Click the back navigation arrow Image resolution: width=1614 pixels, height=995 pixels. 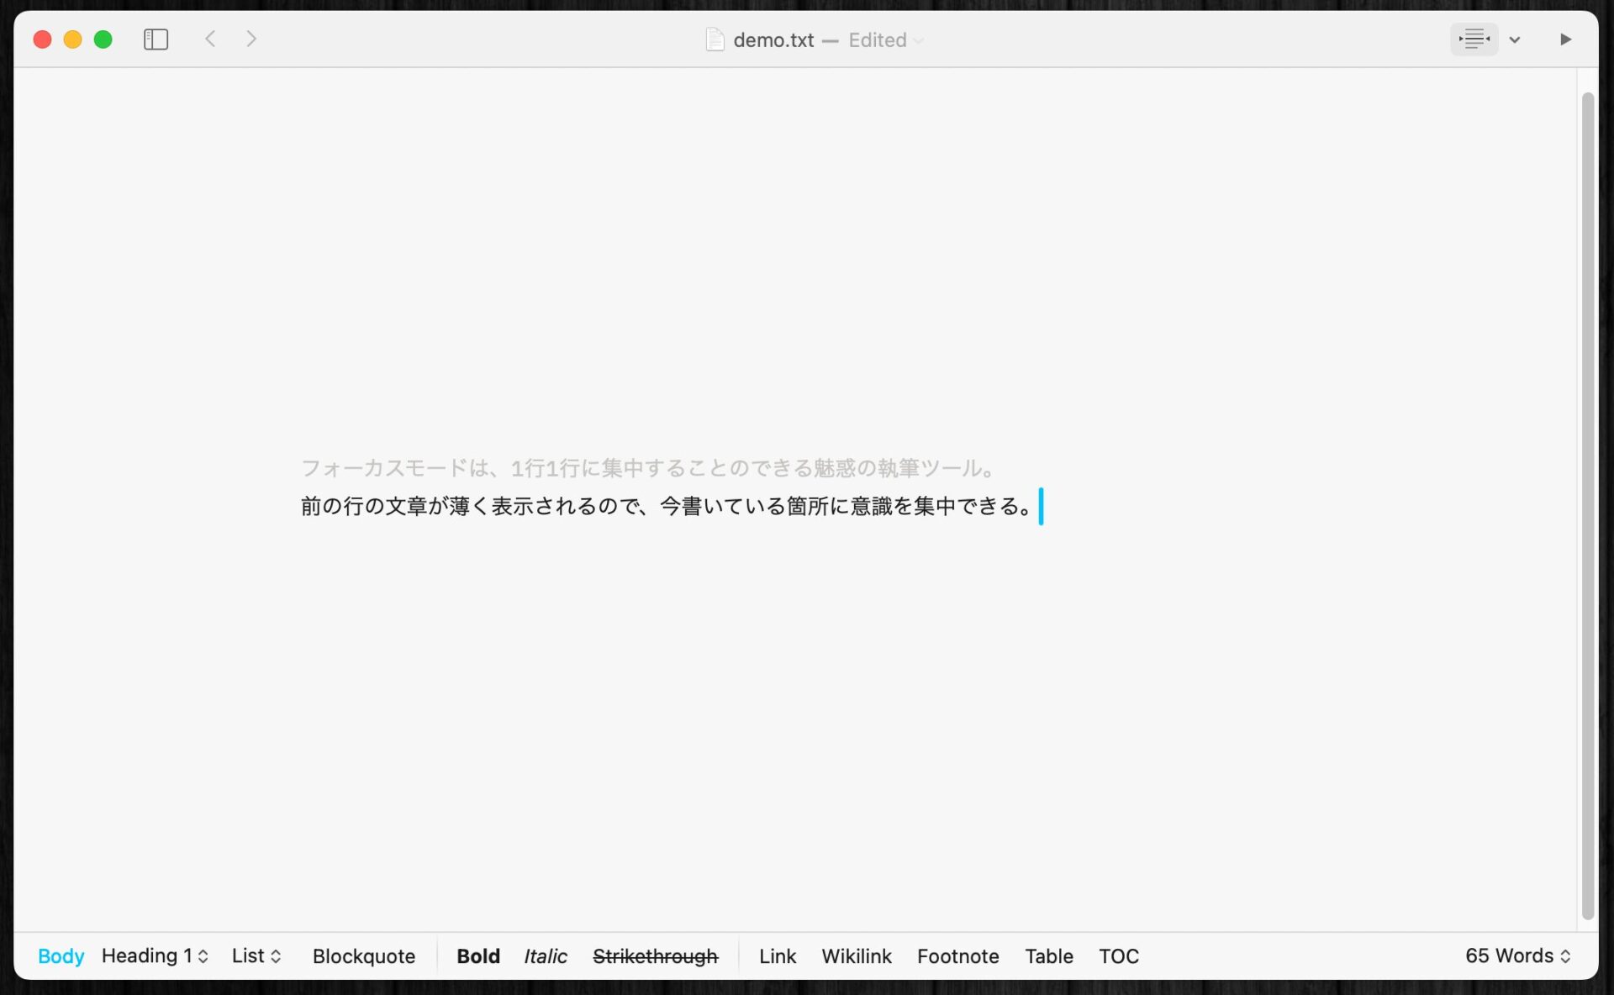click(x=211, y=39)
